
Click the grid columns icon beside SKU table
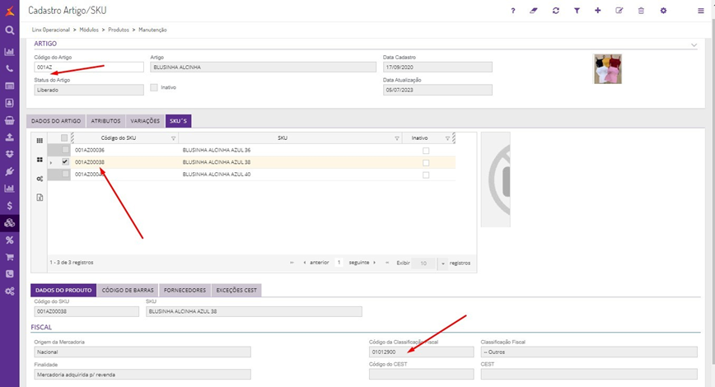click(x=40, y=141)
